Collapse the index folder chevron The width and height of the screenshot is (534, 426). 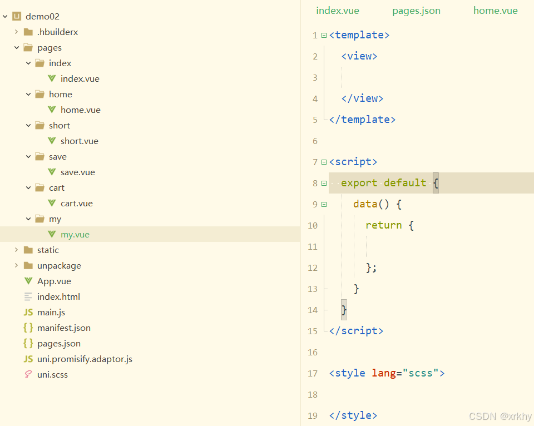click(x=28, y=63)
